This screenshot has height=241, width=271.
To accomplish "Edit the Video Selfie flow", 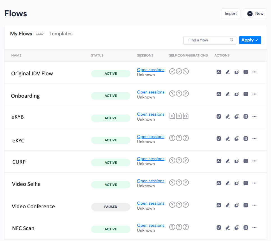I will [x=228, y=183].
